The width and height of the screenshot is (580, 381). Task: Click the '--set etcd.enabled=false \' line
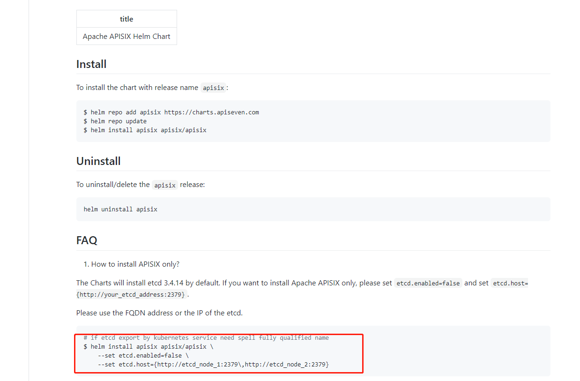click(143, 356)
